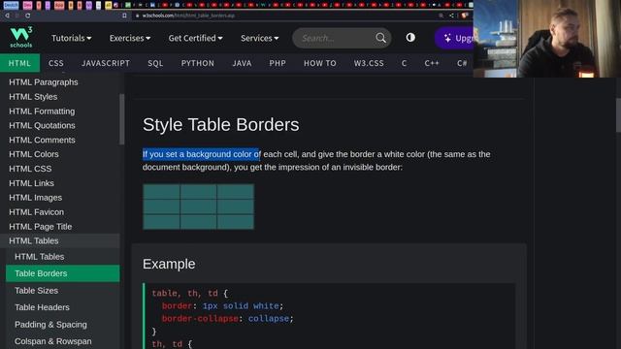Collapse the HTML Tables sidebar section
Image resolution: width=621 pixels, height=349 pixels.
pyautogui.click(x=59, y=241)
